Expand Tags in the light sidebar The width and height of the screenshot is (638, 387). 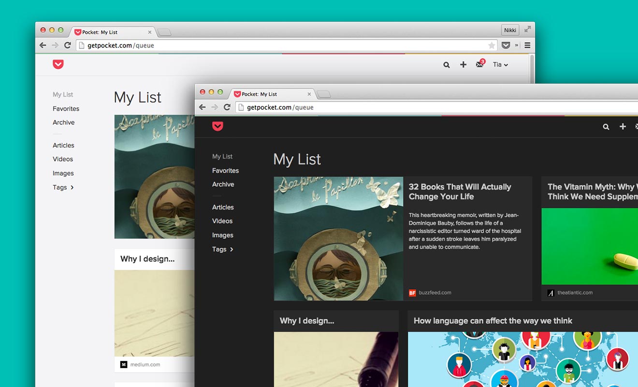click(63, 187)
